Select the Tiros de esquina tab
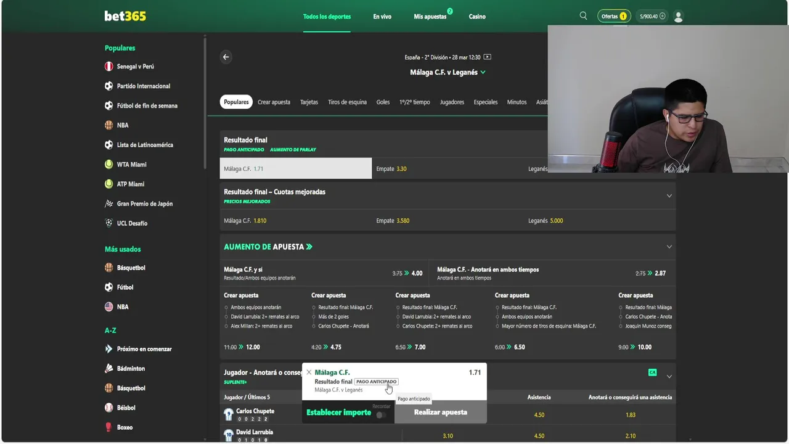The width and height of the screenshot is (789, 444). pos(347,102)
